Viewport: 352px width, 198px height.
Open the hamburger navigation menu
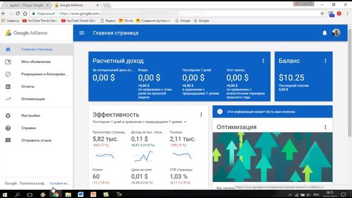(82, 33)
